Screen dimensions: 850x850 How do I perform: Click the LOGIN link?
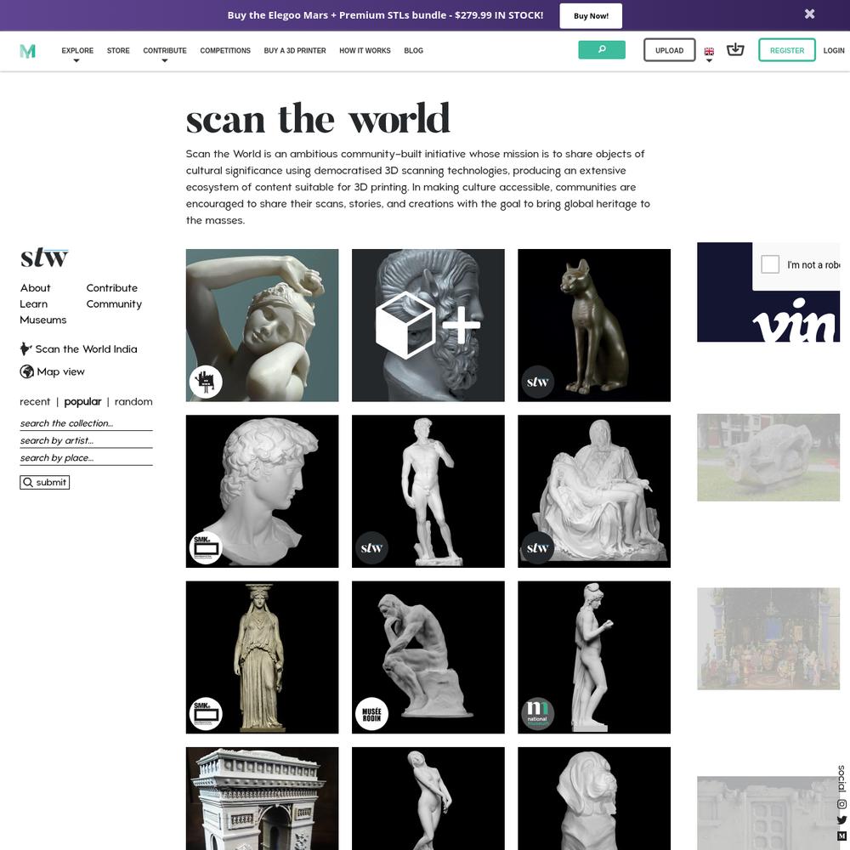pos(834,50)
